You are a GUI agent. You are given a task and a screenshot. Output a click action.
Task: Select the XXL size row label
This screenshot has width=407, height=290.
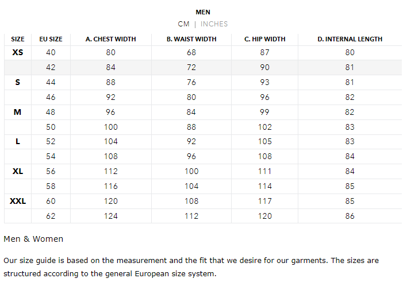18,201
